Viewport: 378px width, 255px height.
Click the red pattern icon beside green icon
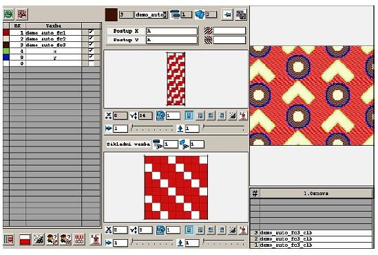tap(22, 14)
